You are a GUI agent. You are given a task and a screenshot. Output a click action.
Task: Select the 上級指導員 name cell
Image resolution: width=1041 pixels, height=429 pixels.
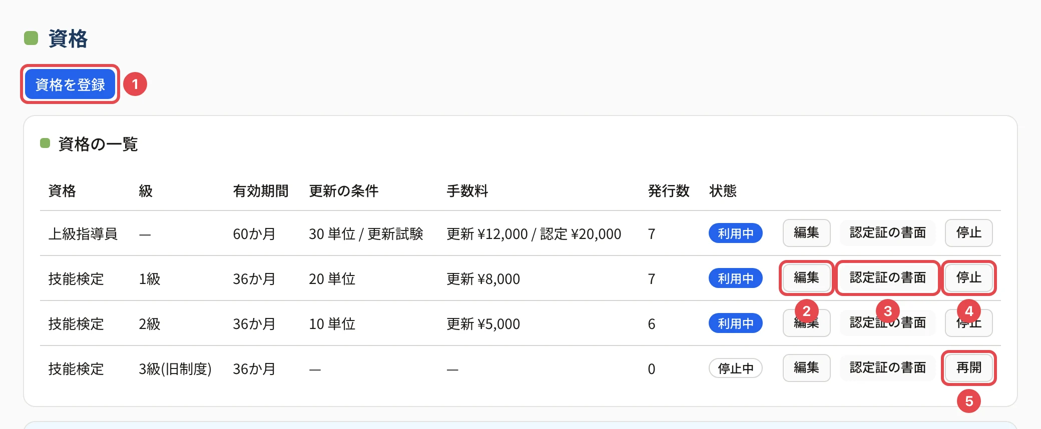click(83, 234)
